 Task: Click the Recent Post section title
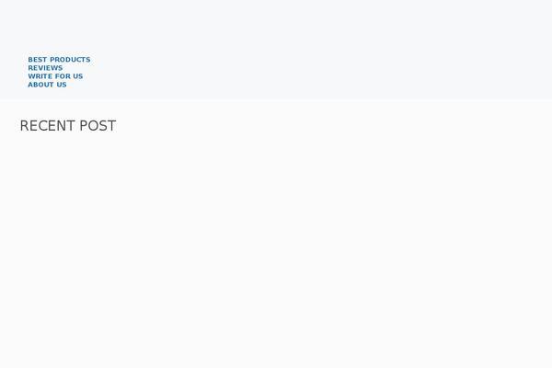(x=68, y=126)
